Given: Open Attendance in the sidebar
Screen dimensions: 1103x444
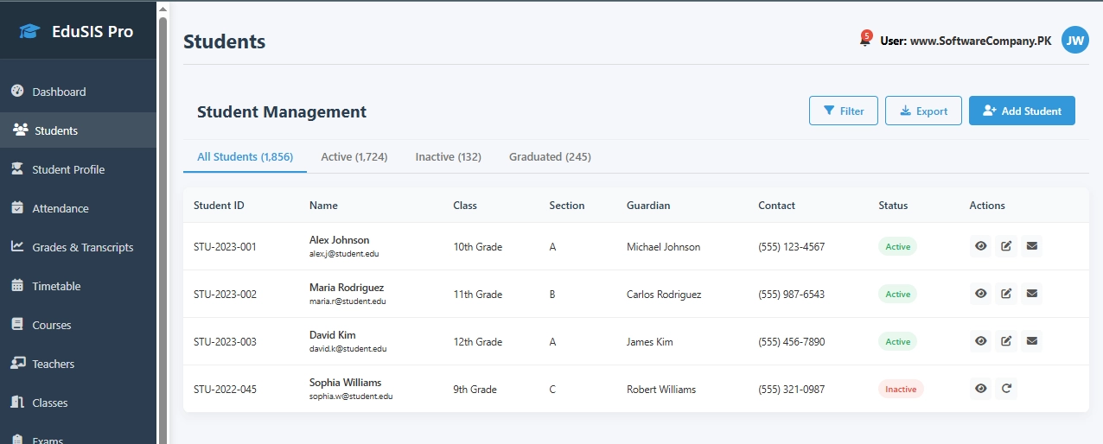Looking at the screenshot, I should point(61,208).
